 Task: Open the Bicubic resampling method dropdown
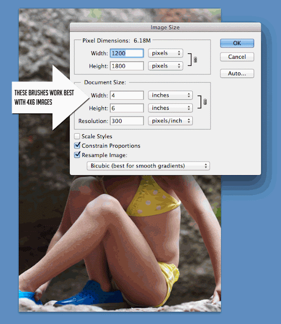coord(148,166)
